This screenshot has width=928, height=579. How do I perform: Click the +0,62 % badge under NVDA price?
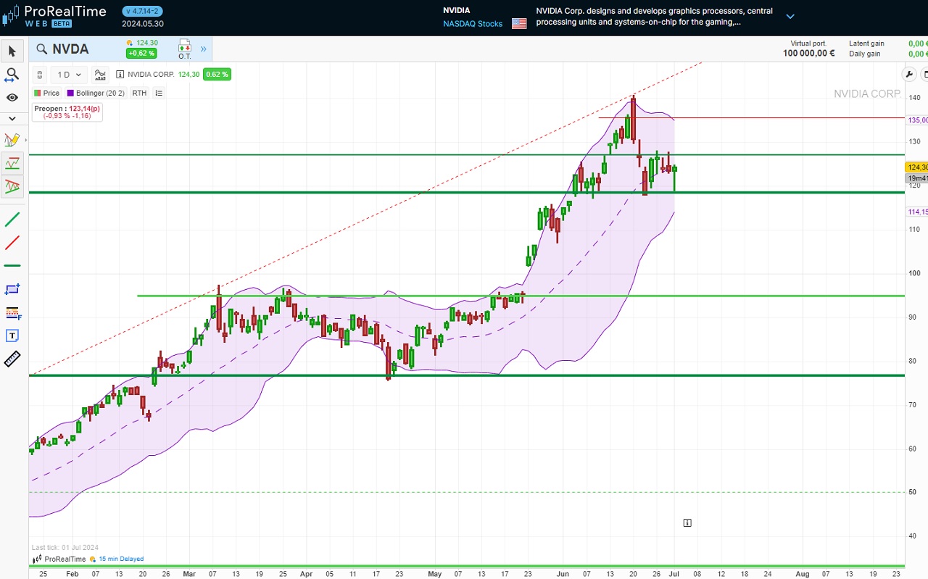click(x=141, y=53)
